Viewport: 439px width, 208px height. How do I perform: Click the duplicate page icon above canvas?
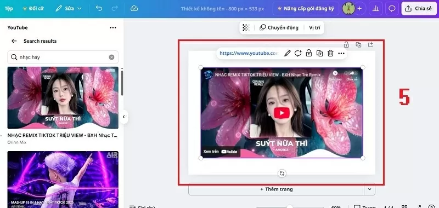pos(358,45)
